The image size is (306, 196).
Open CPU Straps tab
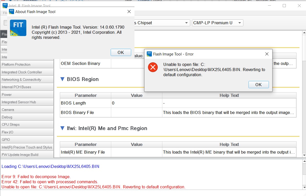click(27, 124)
